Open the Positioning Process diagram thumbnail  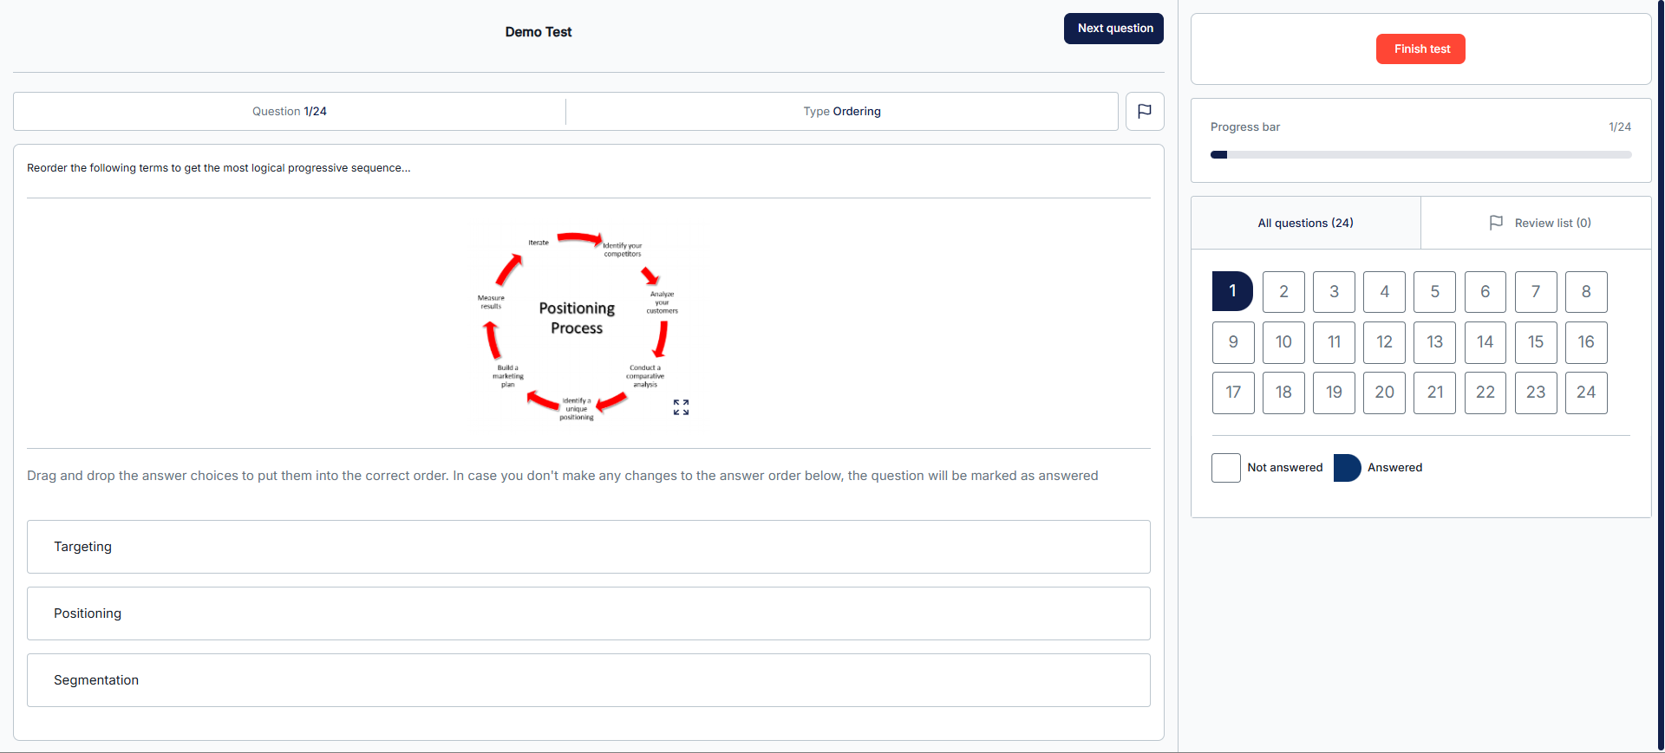point(577,322)
